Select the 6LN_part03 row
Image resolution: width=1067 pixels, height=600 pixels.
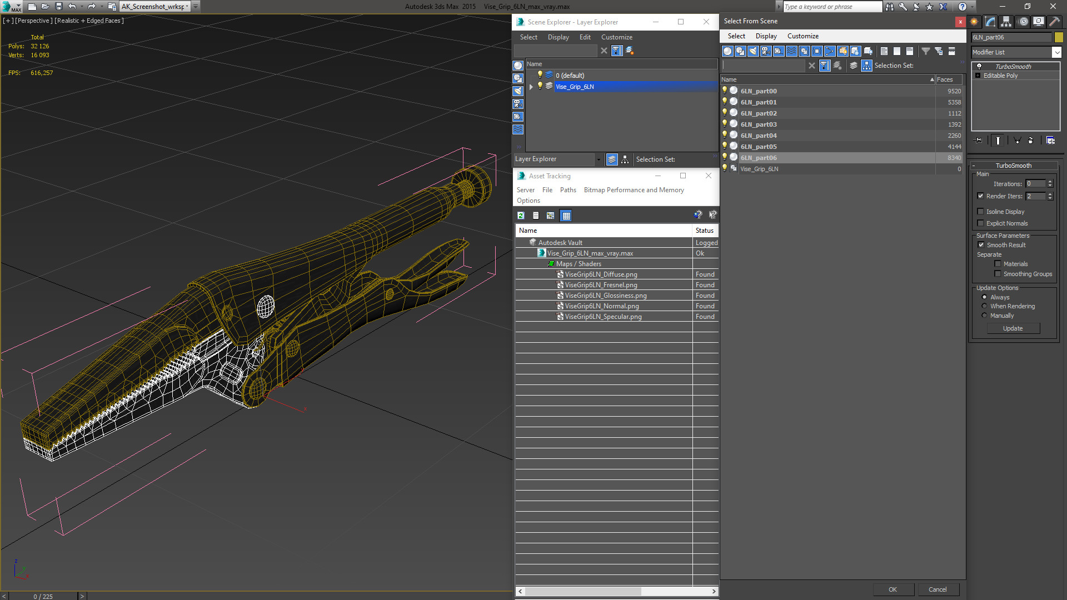point(842,124)
